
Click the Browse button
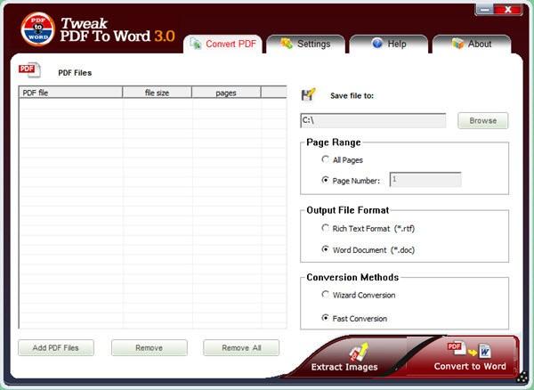point(482,120)
